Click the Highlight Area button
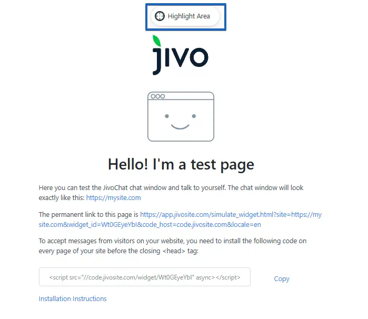368x319 pixels. coord(185,16)
